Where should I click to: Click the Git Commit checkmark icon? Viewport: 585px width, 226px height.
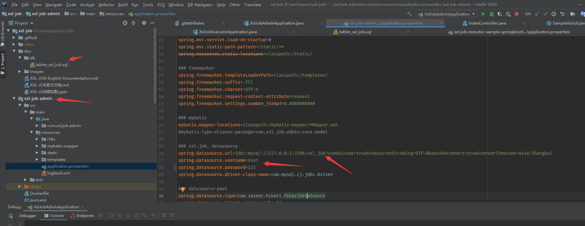pos(545,14)
